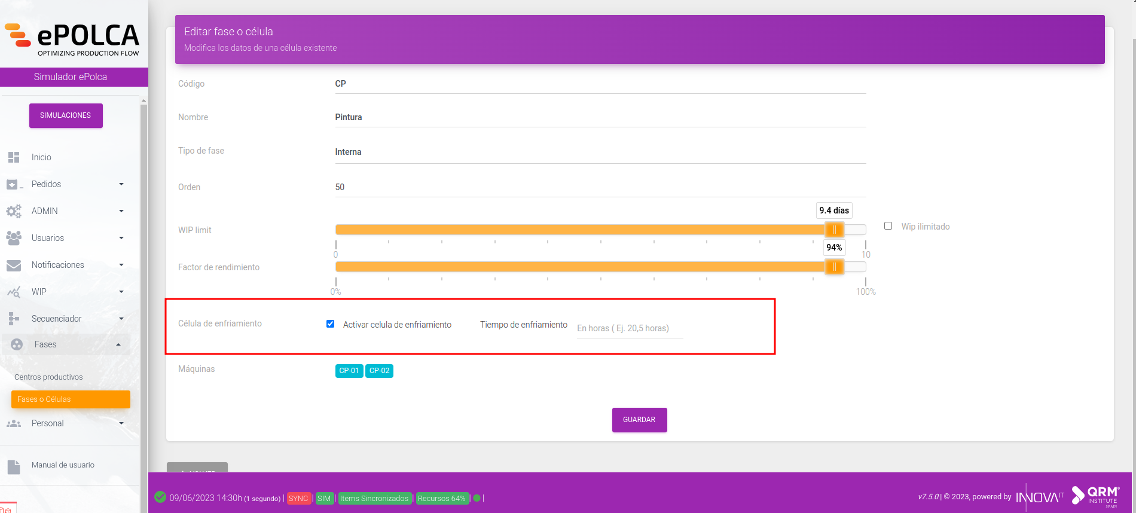
Task: Open the ADMIN gears icon
Action: tap(14, 211)
